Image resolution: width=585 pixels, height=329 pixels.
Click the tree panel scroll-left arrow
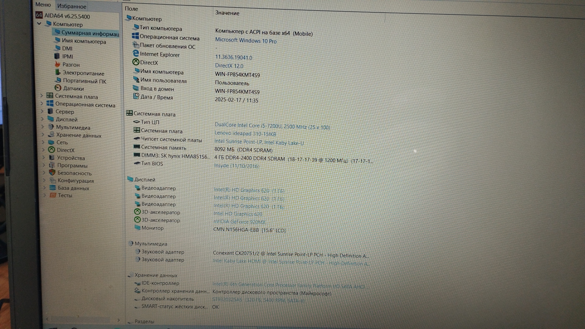[47, 319]
